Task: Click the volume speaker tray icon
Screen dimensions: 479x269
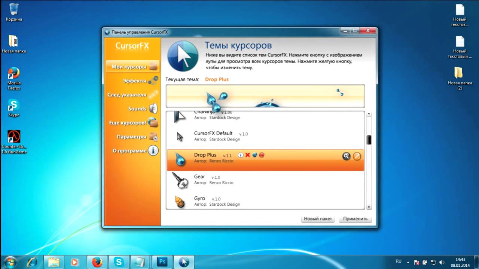Action: tap(442, 262)
